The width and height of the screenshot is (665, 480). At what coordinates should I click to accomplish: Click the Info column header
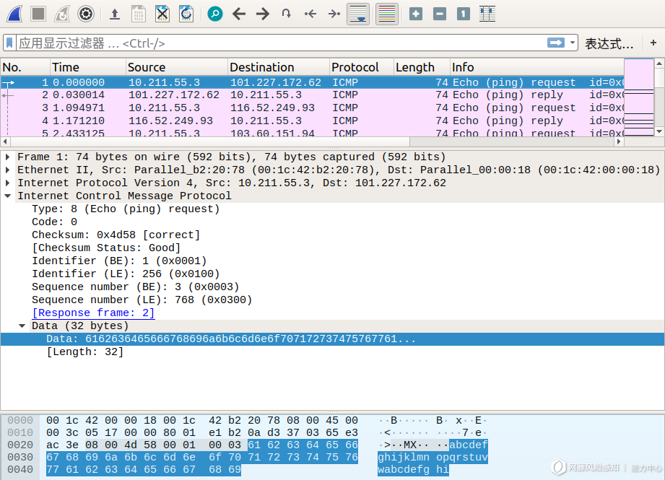point(537,67)
